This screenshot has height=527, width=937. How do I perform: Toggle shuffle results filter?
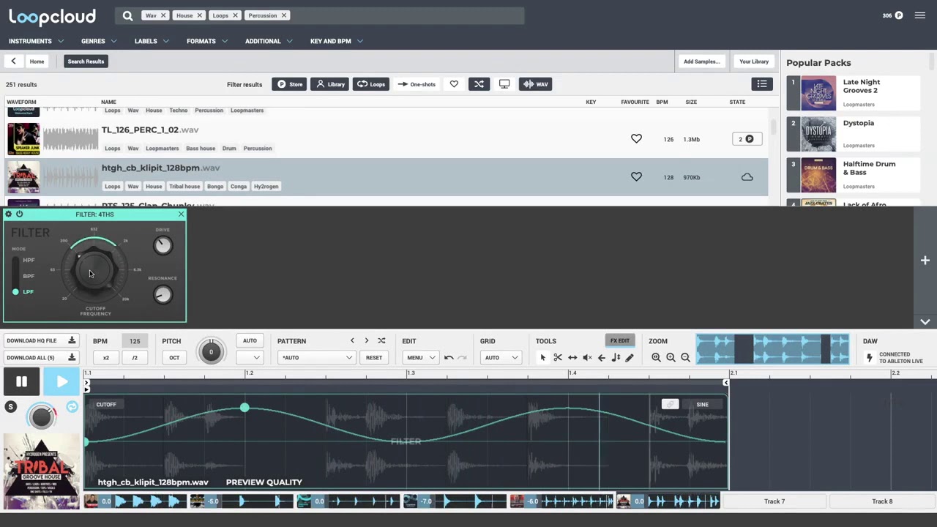[x=479, y=84]
